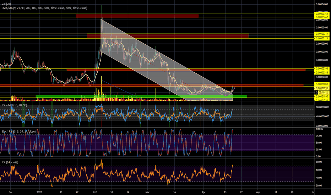Viewport: 331px width, 195px height.
Task: Click the RSI (14, close) indicator label
Action: 10,162
